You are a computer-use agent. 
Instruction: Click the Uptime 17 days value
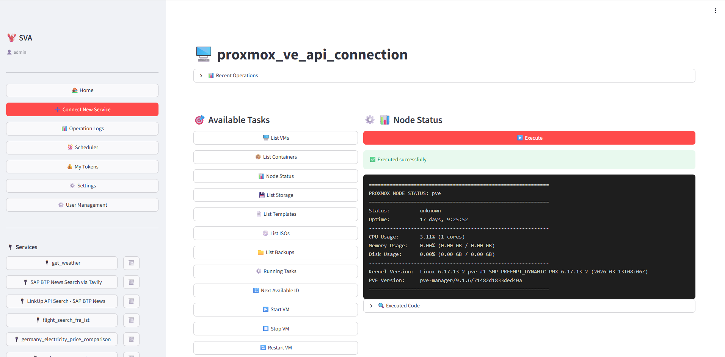click(444, 220)
